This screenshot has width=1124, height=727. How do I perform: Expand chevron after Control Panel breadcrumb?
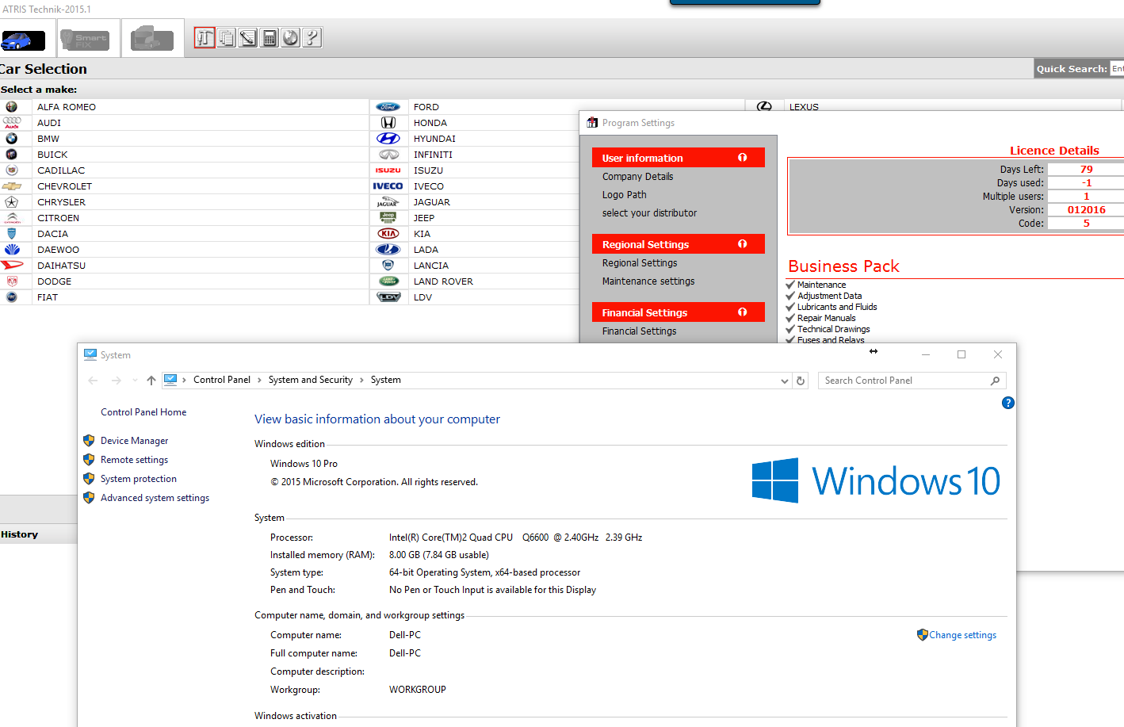[259, 381]
